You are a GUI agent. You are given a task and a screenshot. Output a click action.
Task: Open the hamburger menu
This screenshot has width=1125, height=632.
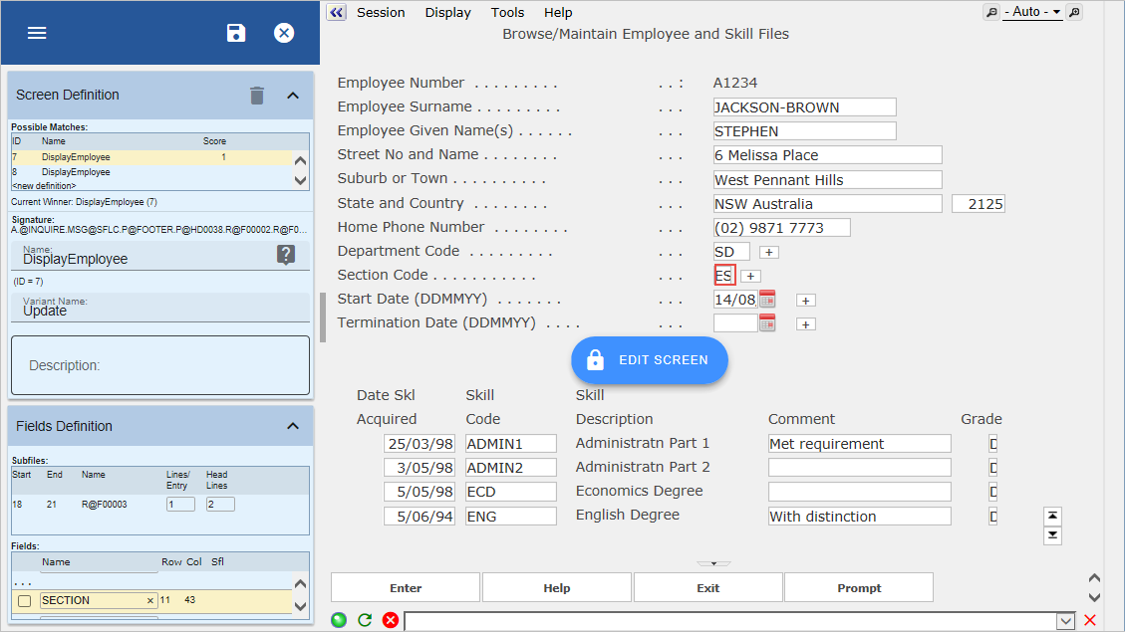pyautogui.click(x=37, y=33)
